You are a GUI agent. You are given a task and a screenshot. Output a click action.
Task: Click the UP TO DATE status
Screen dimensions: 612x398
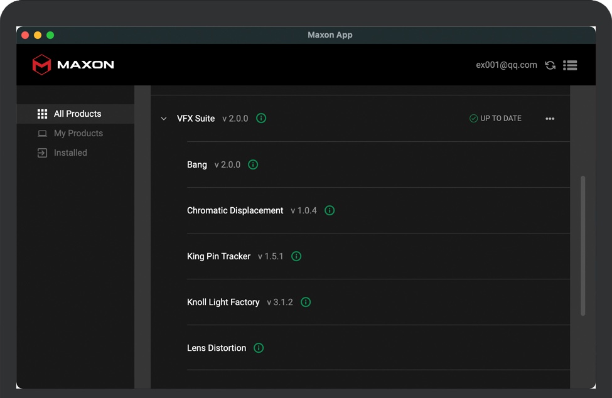click(495, 119)
